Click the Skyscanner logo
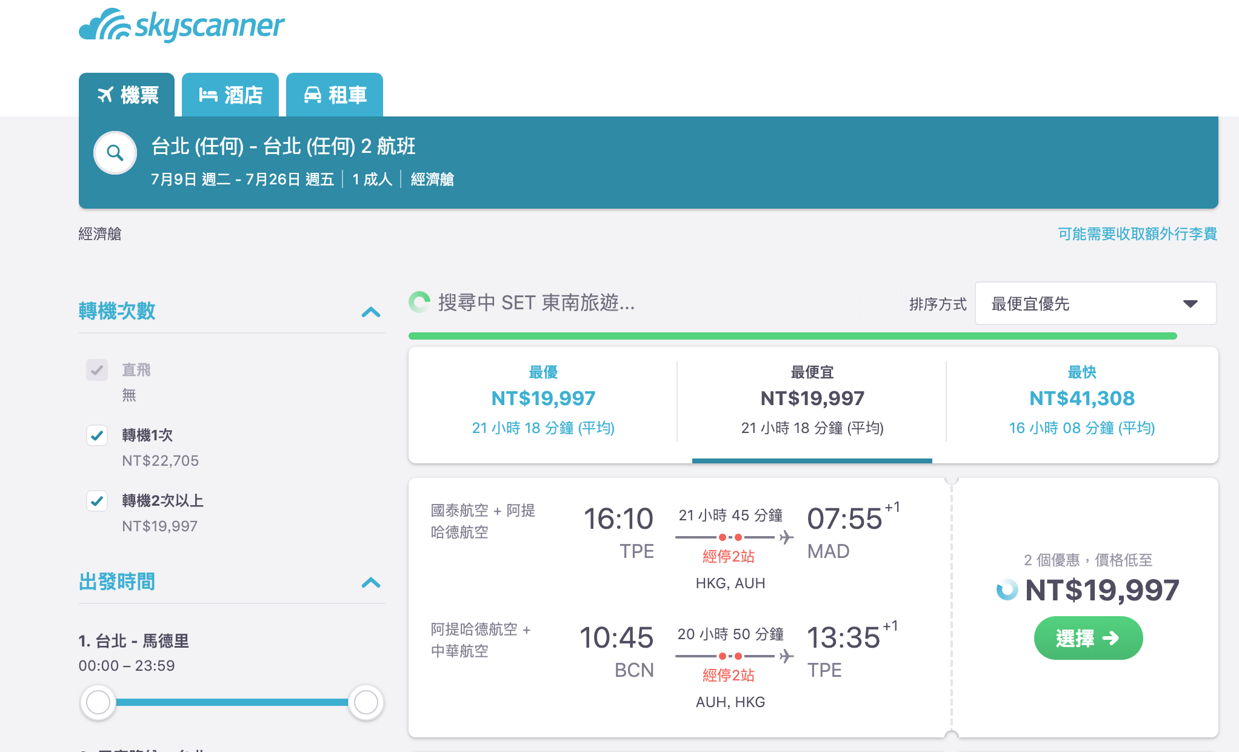1239x752 pixels. pyautogui.click(x=181, y=25)
